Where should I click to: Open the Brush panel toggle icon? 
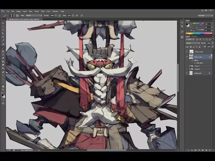tap(17, 16)
